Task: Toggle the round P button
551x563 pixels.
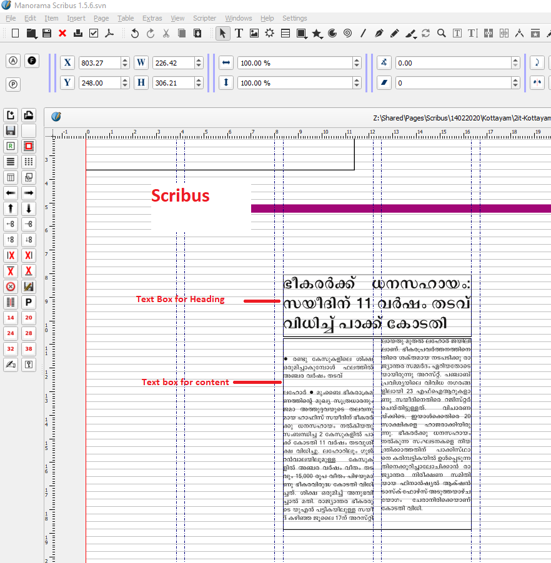Action: (x=13, y=84)
